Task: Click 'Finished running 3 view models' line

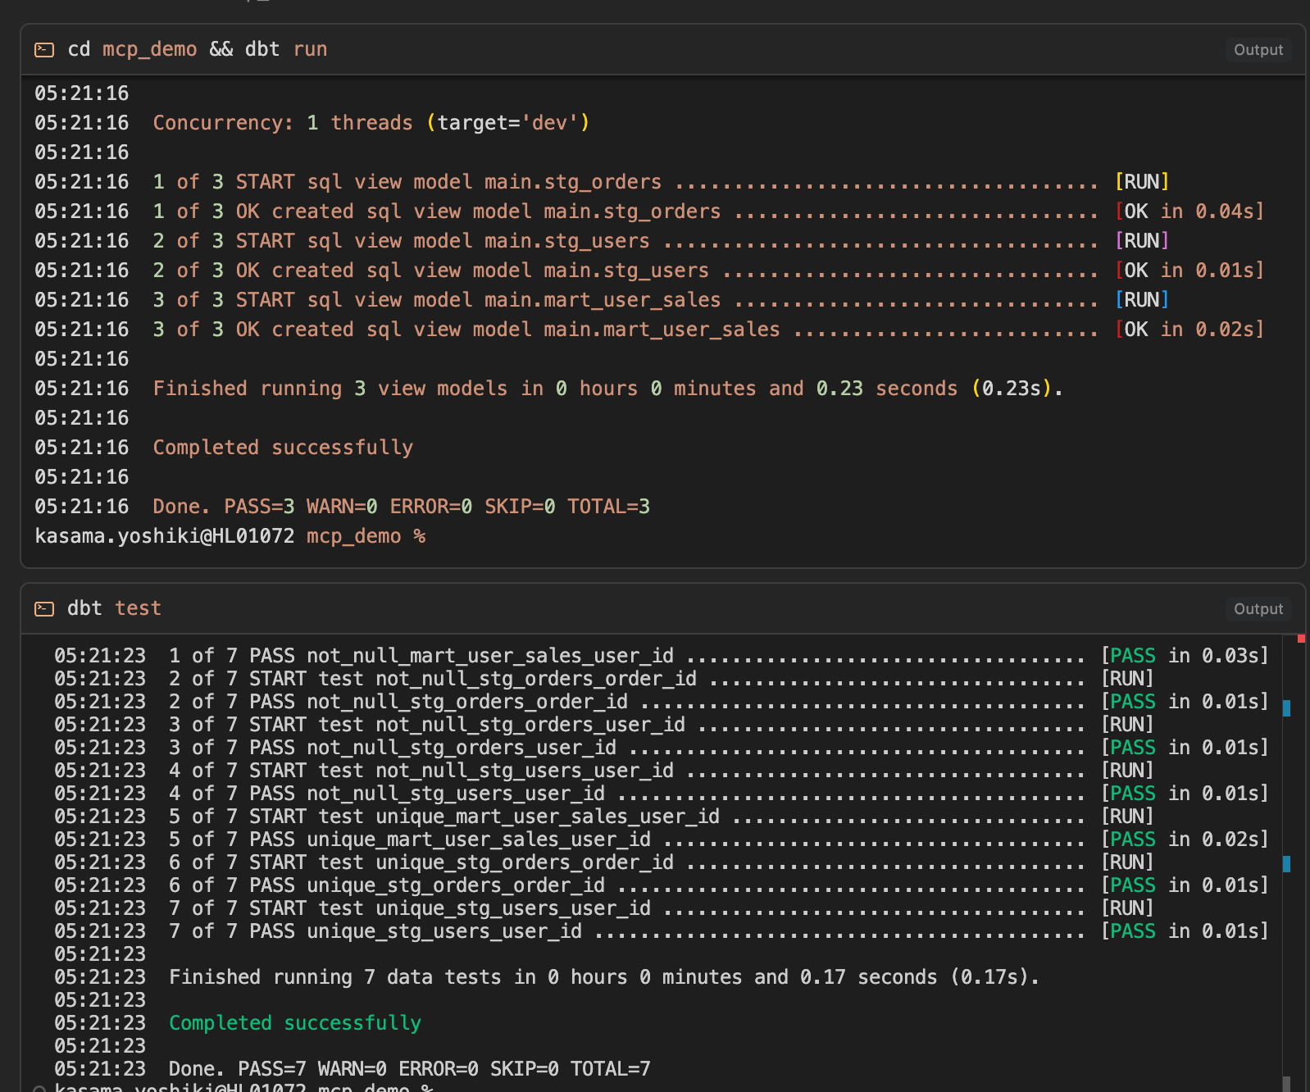Action: (x=607, y=389)
